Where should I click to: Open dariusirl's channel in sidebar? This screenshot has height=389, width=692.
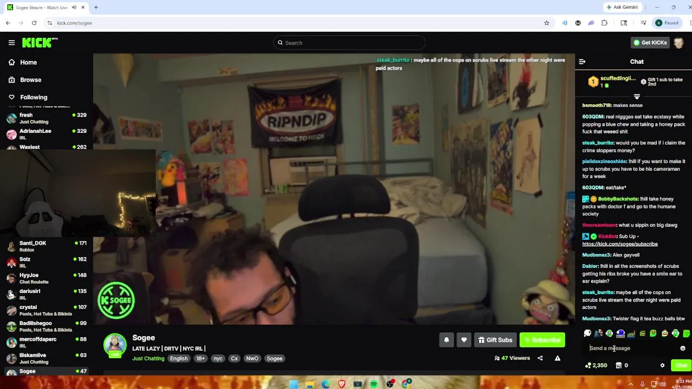point(46,294)
